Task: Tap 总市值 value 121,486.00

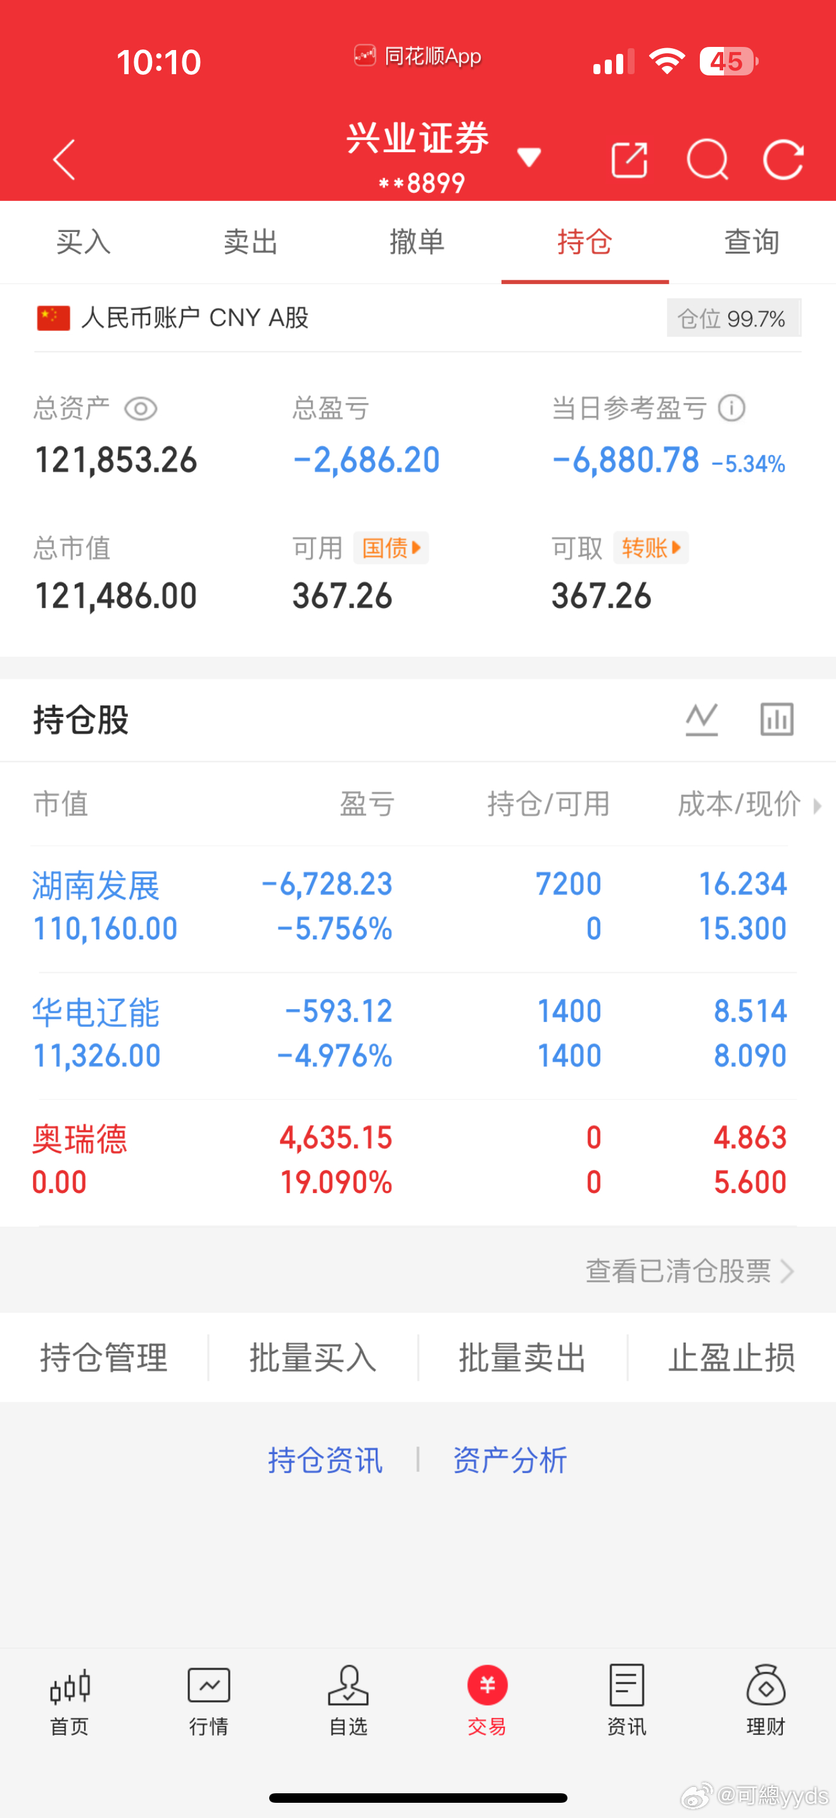Action: 117,596
